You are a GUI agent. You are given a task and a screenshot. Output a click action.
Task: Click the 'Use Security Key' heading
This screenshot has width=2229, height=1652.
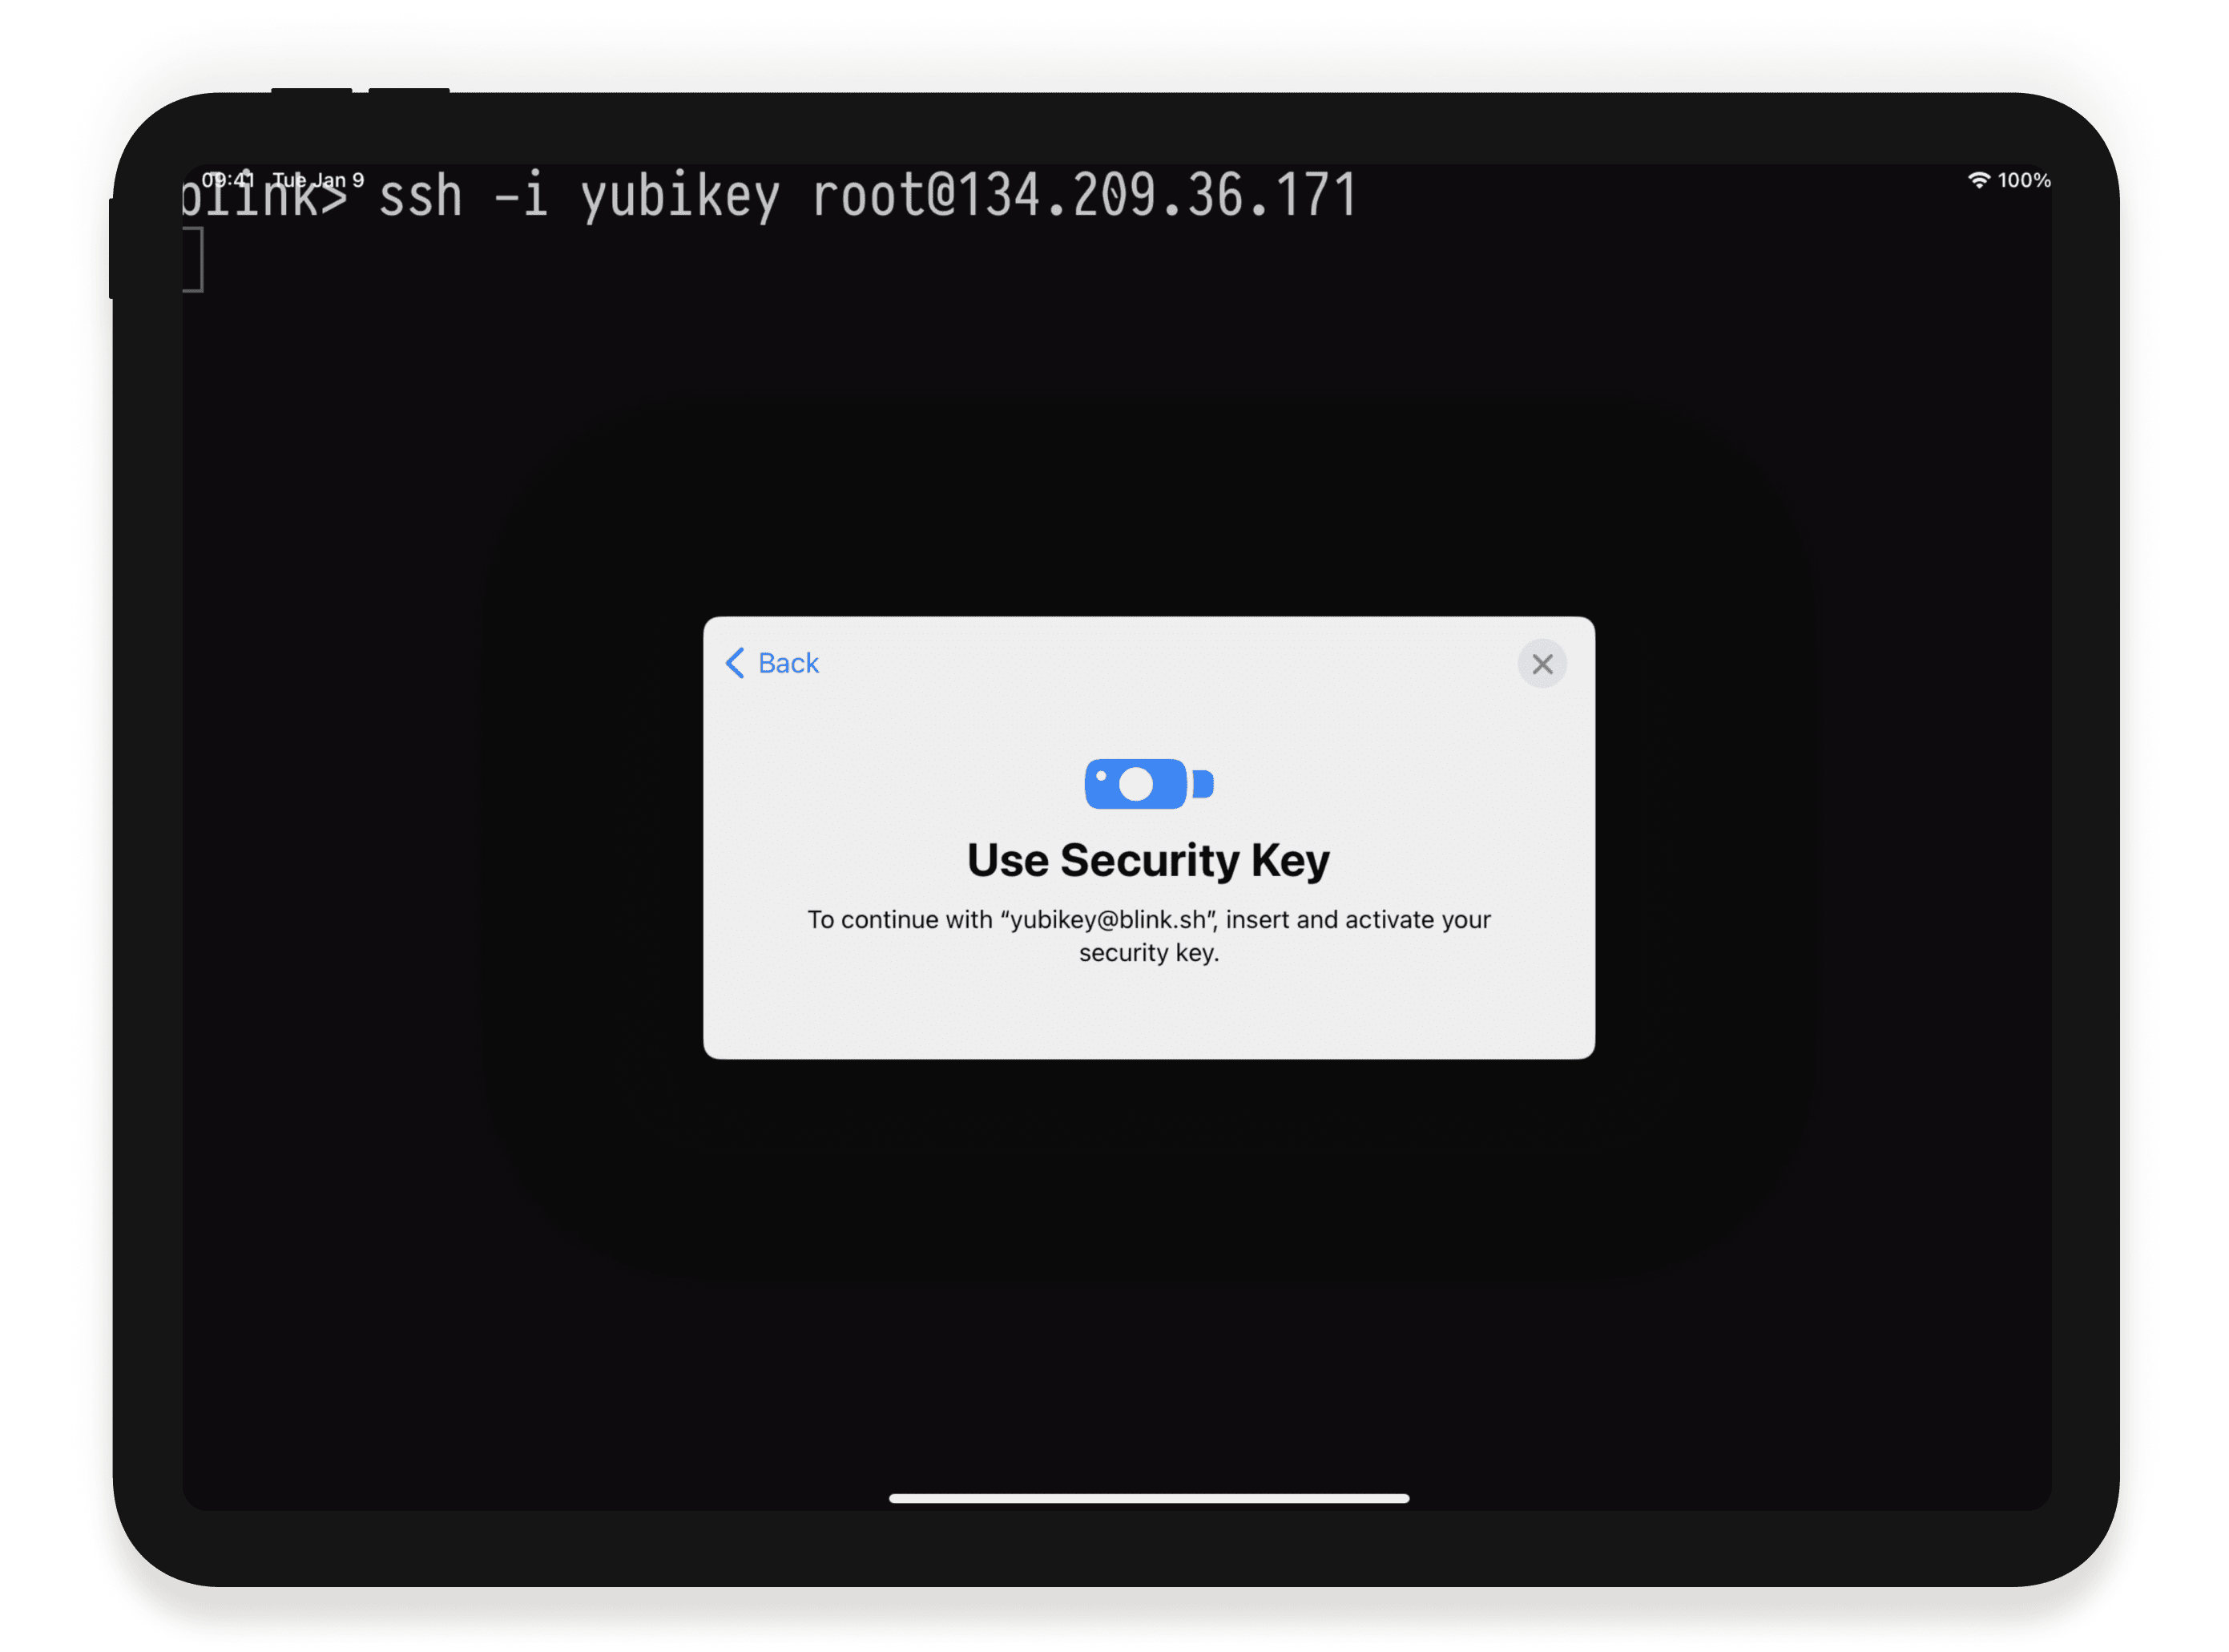click(1148, 860)
